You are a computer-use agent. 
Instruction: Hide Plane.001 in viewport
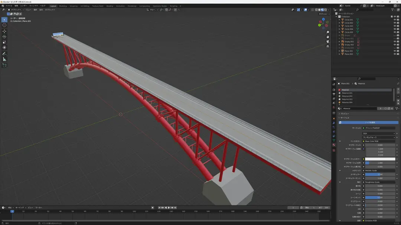click(x=395, y=51)
